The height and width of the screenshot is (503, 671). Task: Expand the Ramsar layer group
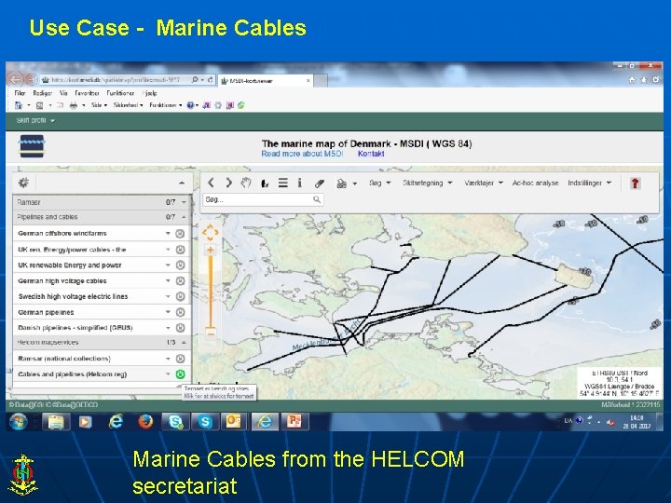point(184,202)
